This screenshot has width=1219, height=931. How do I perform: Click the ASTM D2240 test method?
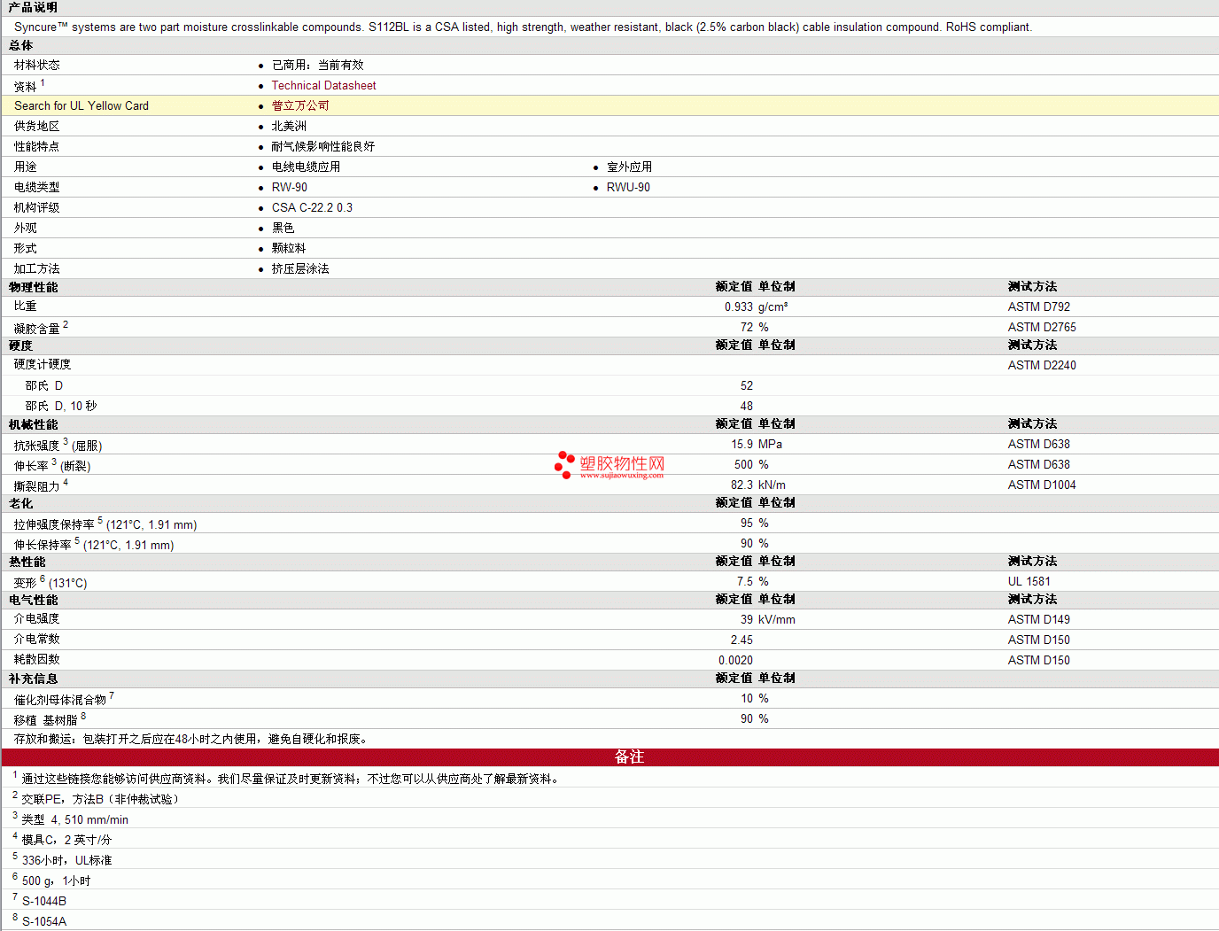click(x=1042, y=366)
